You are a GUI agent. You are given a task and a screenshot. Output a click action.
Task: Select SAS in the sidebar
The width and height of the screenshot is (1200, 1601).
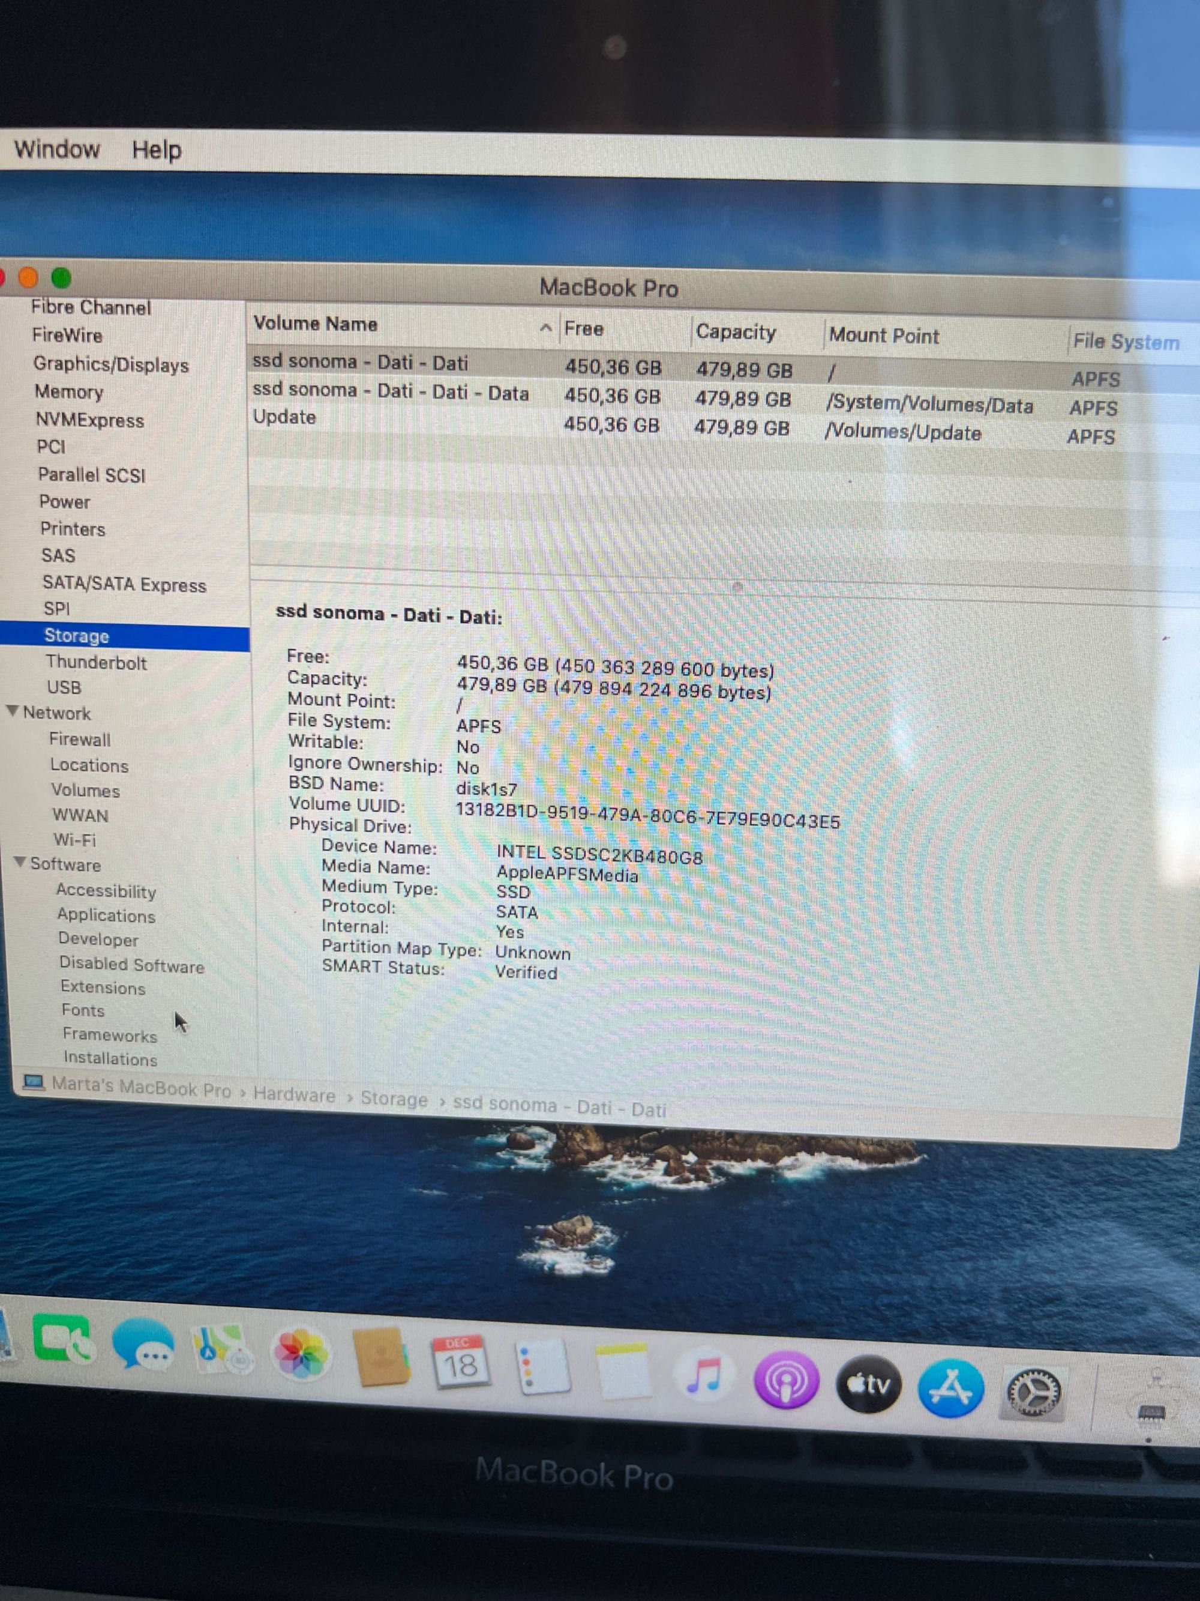(58, 555)
